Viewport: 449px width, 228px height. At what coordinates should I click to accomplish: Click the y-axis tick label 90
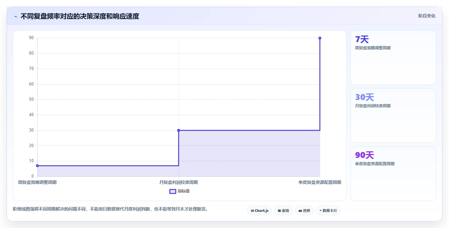[x=31, y=38]
